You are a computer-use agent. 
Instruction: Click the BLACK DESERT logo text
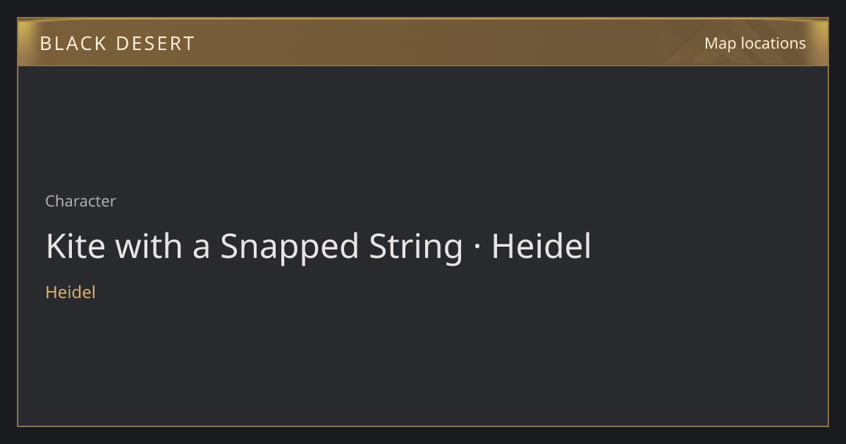click(x=117, y=44)
